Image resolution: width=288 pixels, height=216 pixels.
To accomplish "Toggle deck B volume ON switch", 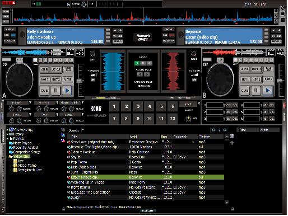I will pyautogui.click(x=194, y=80).
